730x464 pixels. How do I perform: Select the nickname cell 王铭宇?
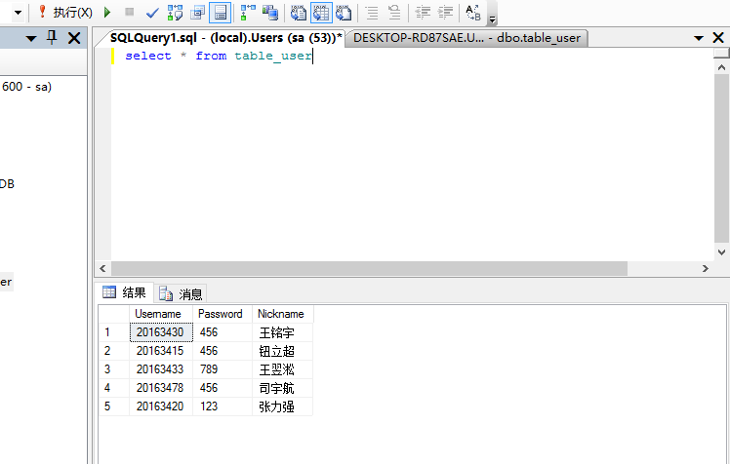pyautogui.click(x=283, y=332)
